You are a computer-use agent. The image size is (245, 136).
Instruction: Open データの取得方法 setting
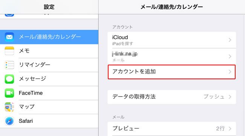(x=172, y=97)
